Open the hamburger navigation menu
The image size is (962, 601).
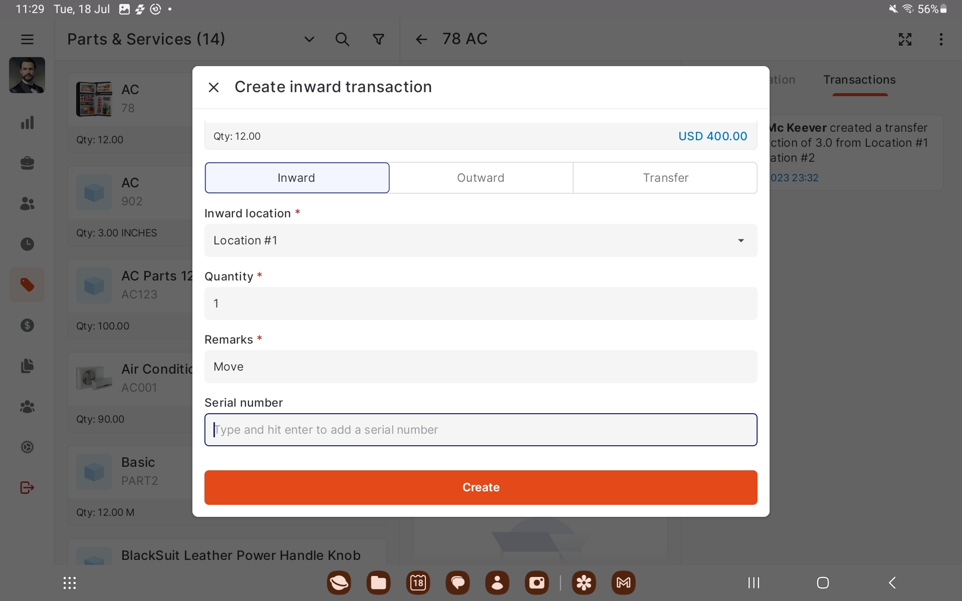coord(27,39)
